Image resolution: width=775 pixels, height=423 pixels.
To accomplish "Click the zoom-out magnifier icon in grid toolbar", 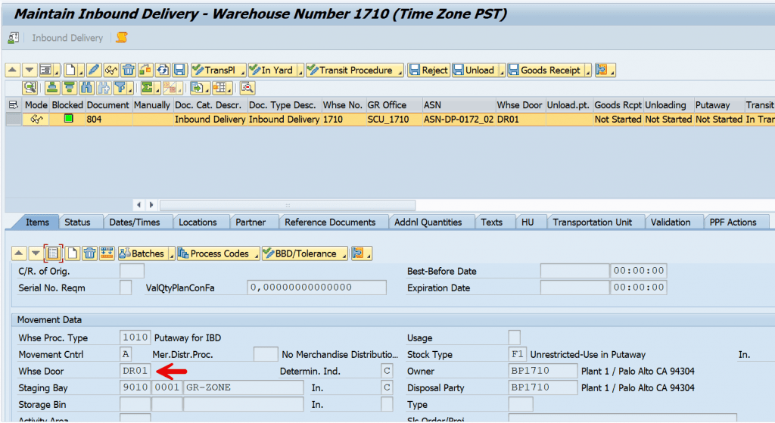I will pos(247,88).
